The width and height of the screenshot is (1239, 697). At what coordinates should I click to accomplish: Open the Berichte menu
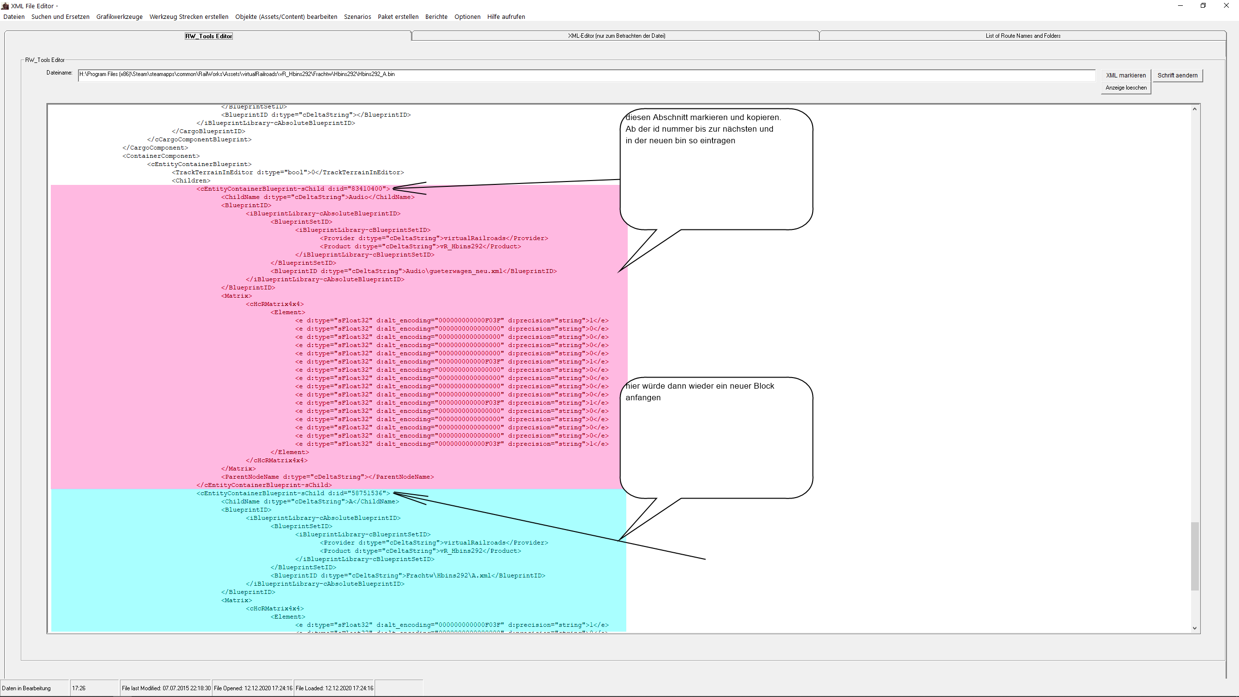436,16
